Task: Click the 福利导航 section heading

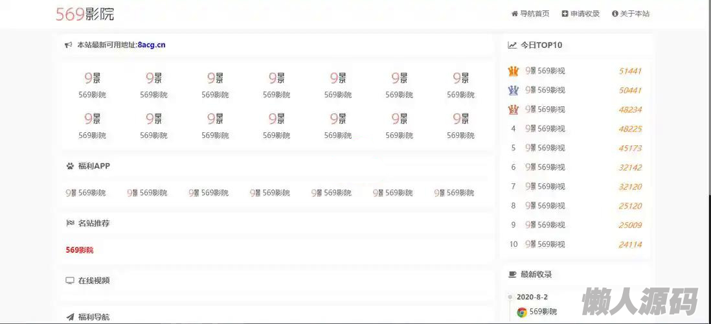Action: [x=94, y=317]
